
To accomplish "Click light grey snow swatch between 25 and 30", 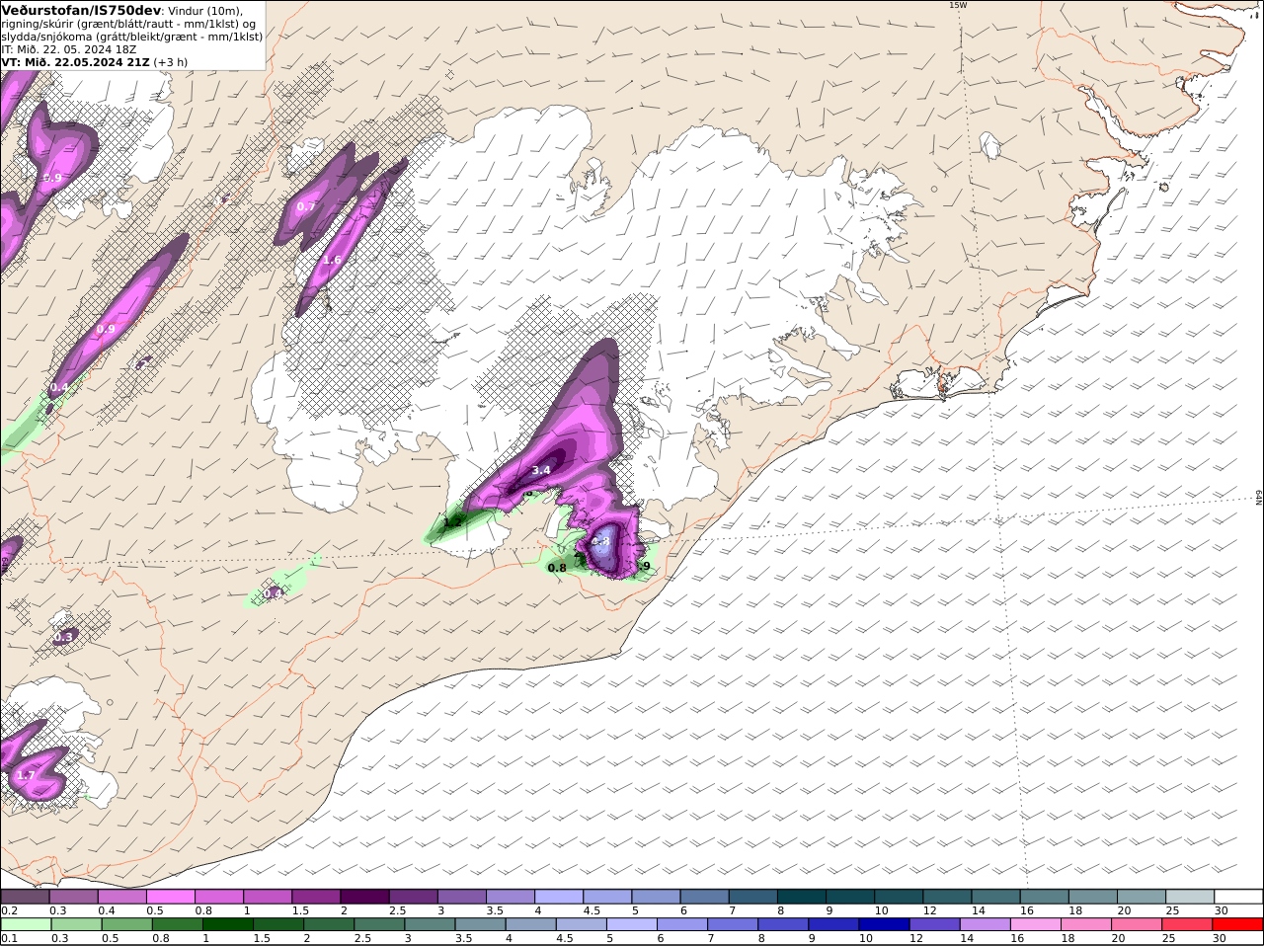I will 1190,897.
